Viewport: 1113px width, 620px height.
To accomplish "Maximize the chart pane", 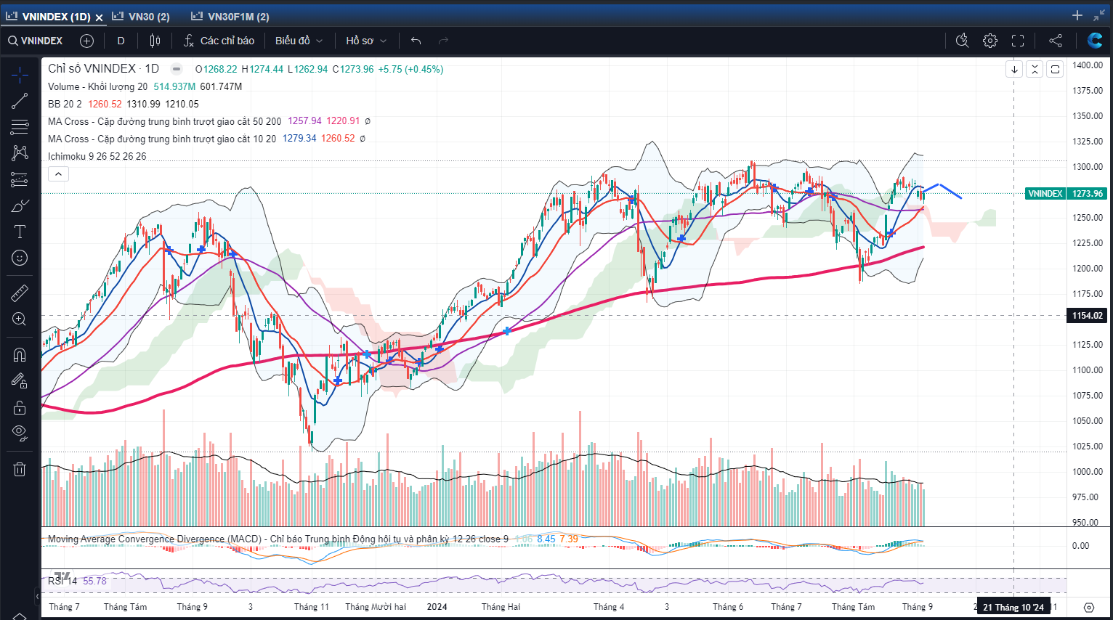I will point(1055,70).
